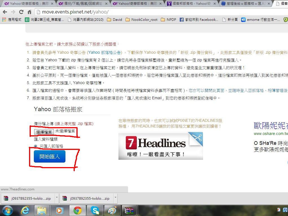Go back with browser back arrow
This screenshot has height=216, width=288.
click(x=5, y=12)
